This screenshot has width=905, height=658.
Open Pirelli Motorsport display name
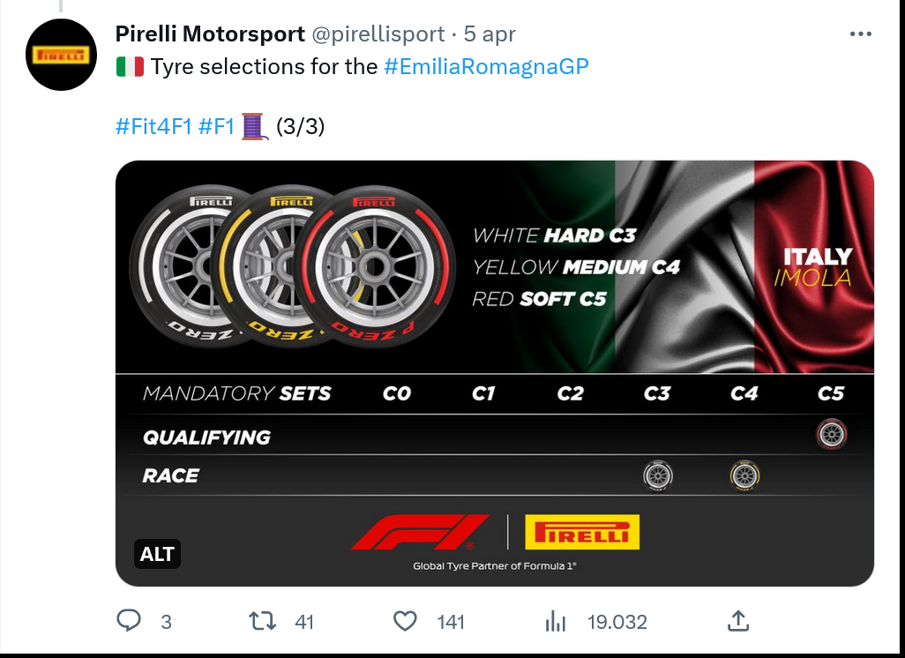click(x=210, y=34)
